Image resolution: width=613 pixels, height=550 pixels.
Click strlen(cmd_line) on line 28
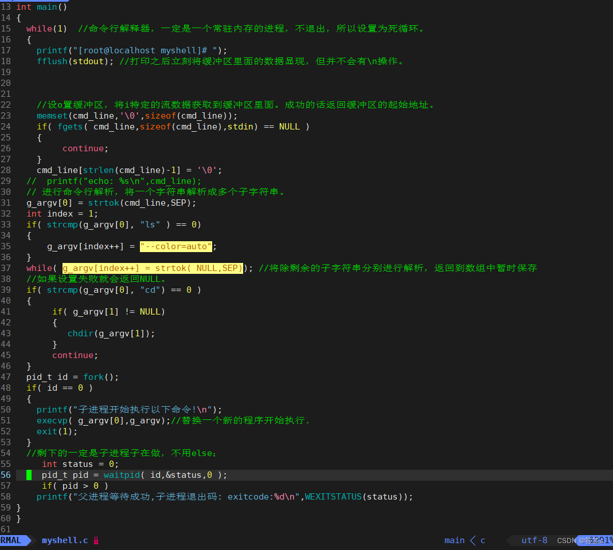[124, 170]
